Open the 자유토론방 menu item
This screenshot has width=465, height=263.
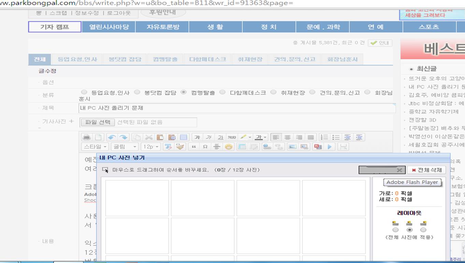click(162, 27)
